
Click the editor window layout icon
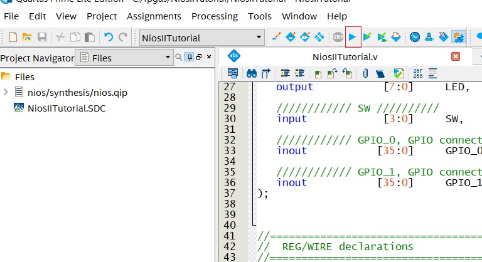pyautogui.click(x=233, y=73)
